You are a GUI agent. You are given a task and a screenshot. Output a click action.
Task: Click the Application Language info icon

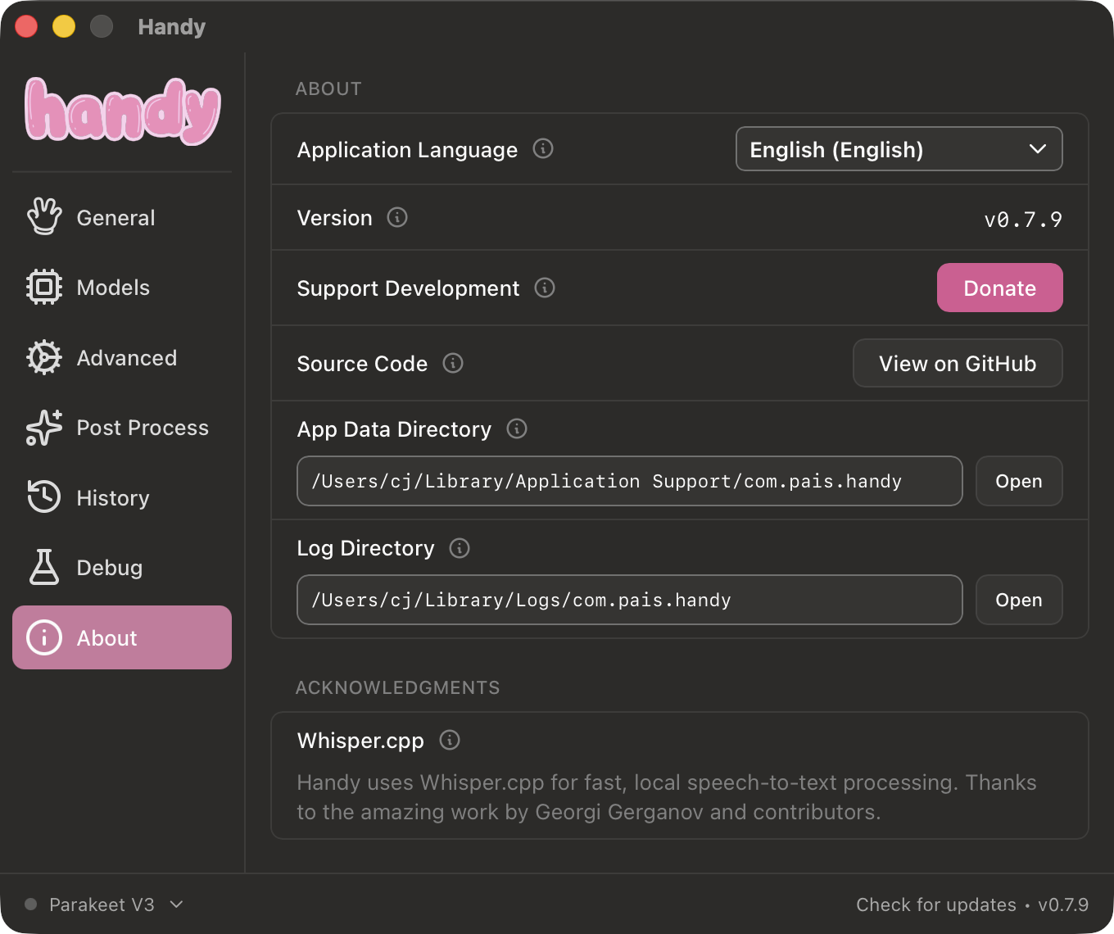click(542, 149)
